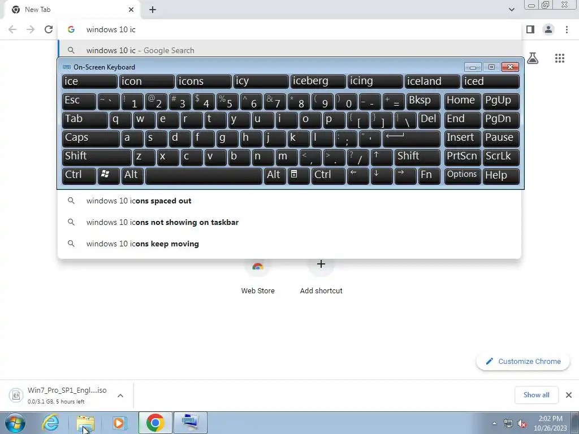Pick the 'icing' word prediction
Image resolution: width=579 pixels, height=434 pixels.
[375, 81]
